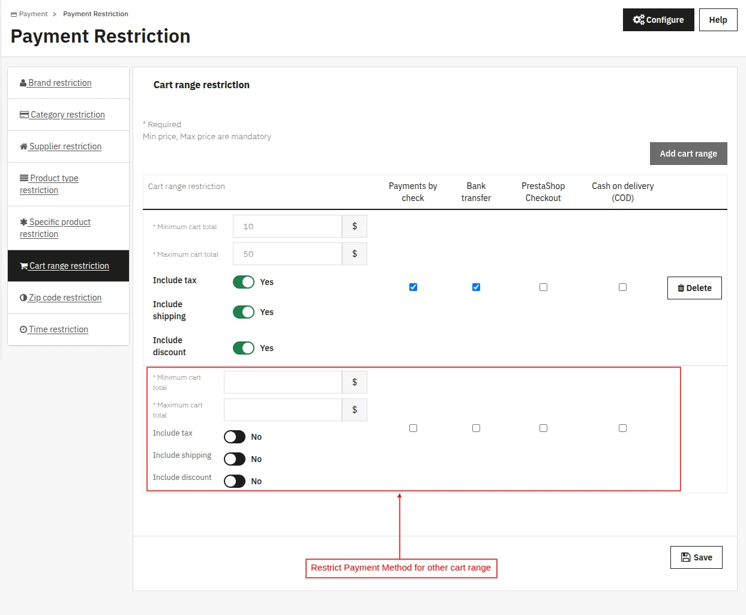Click Payment Restriction breadcrumb text
The height and width of the screenshot is (615, 746).
pyautogui.click(x=95, y=14)
